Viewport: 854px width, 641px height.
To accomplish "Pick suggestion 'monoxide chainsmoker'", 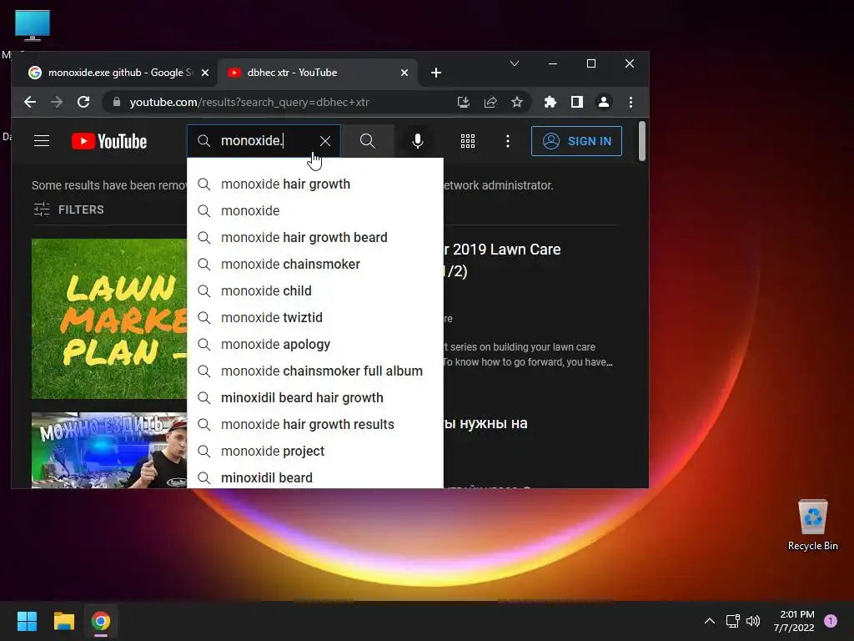I will [314, 265].
